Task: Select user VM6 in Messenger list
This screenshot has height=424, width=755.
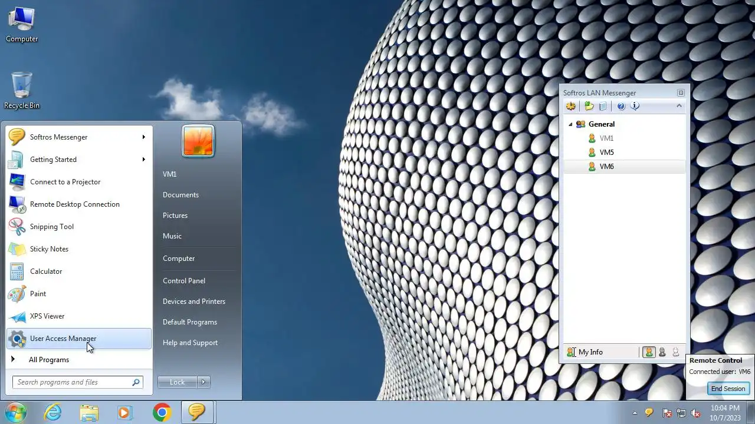Action: (x=606, y=167)
